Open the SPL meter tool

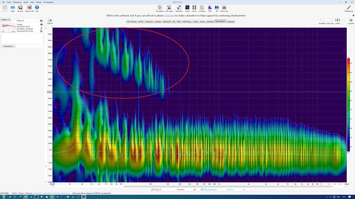169,9
